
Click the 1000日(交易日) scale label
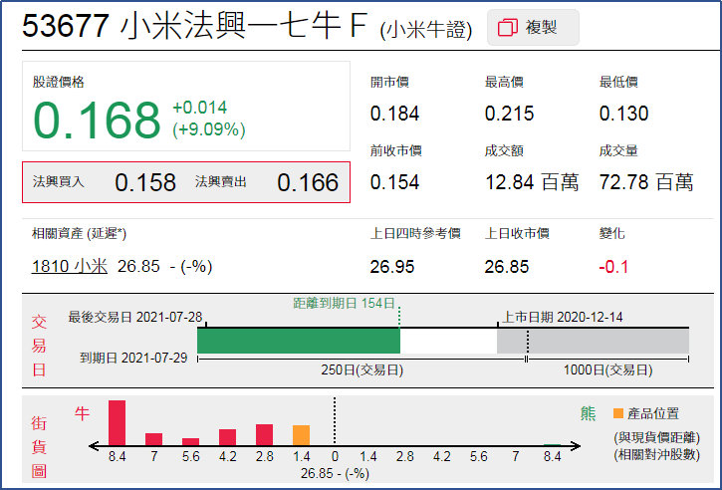point(607,369)
